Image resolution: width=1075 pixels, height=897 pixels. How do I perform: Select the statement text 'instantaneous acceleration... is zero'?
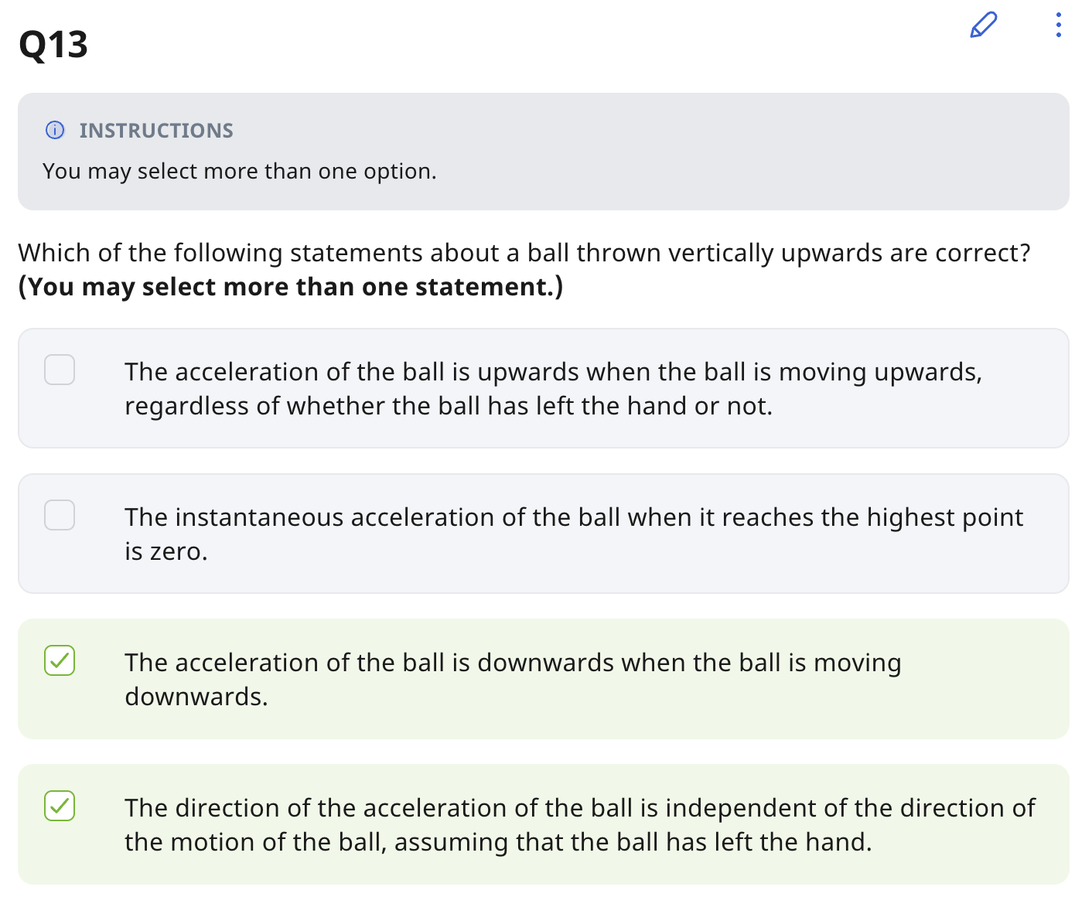point(573,517)
